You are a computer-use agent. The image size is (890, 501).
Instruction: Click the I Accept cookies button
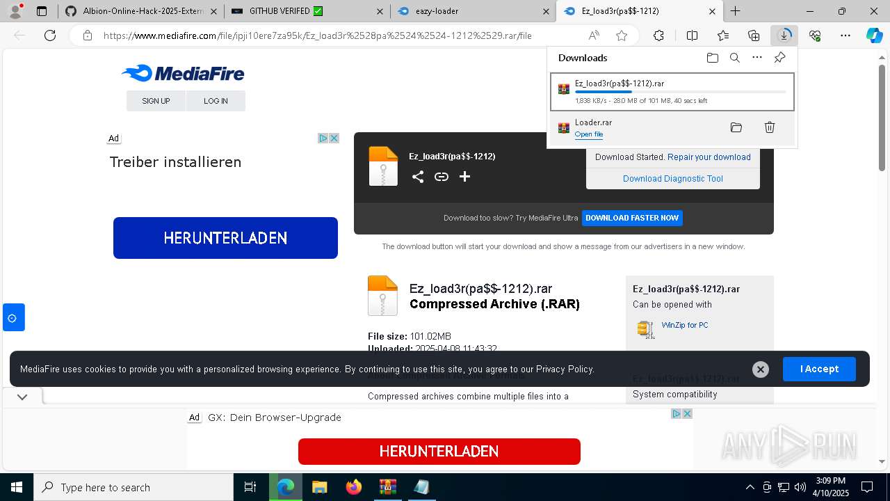point(819,369)
